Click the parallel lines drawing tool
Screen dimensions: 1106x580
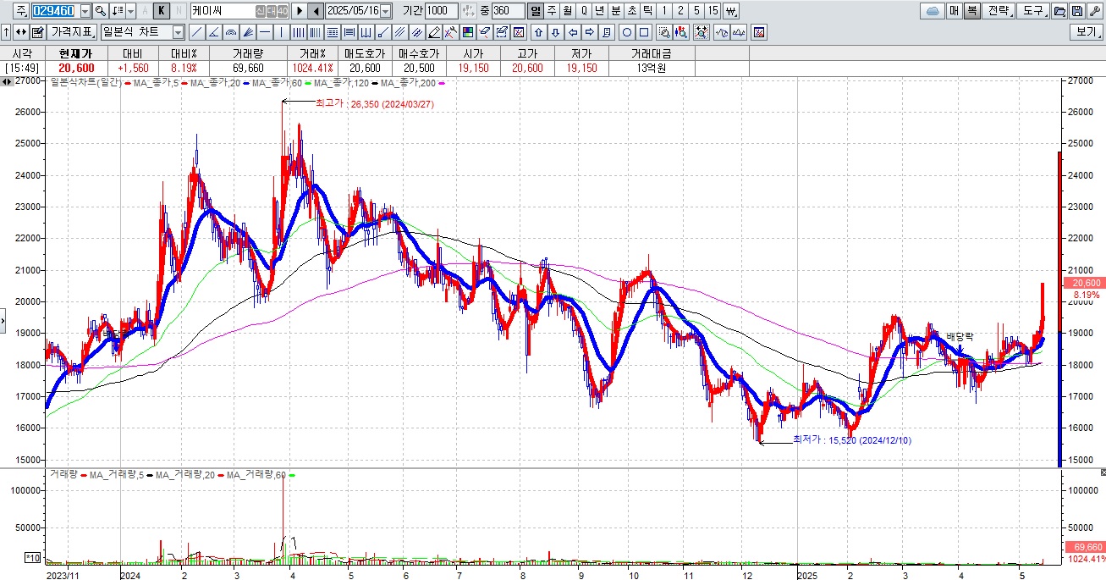click(399, 32)
